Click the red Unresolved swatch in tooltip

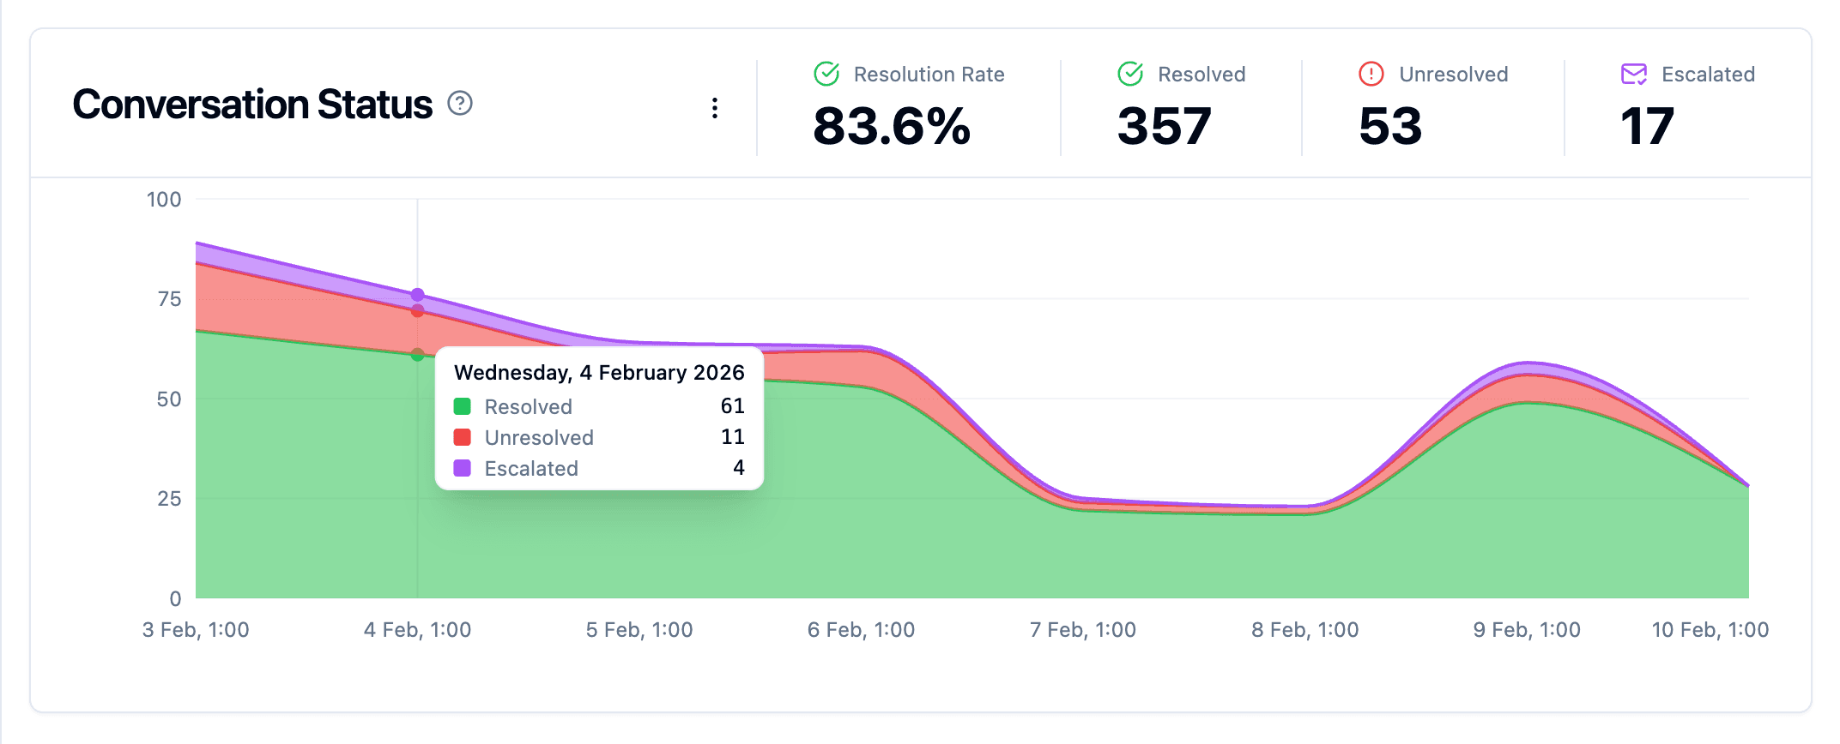(x=463, y=437)
